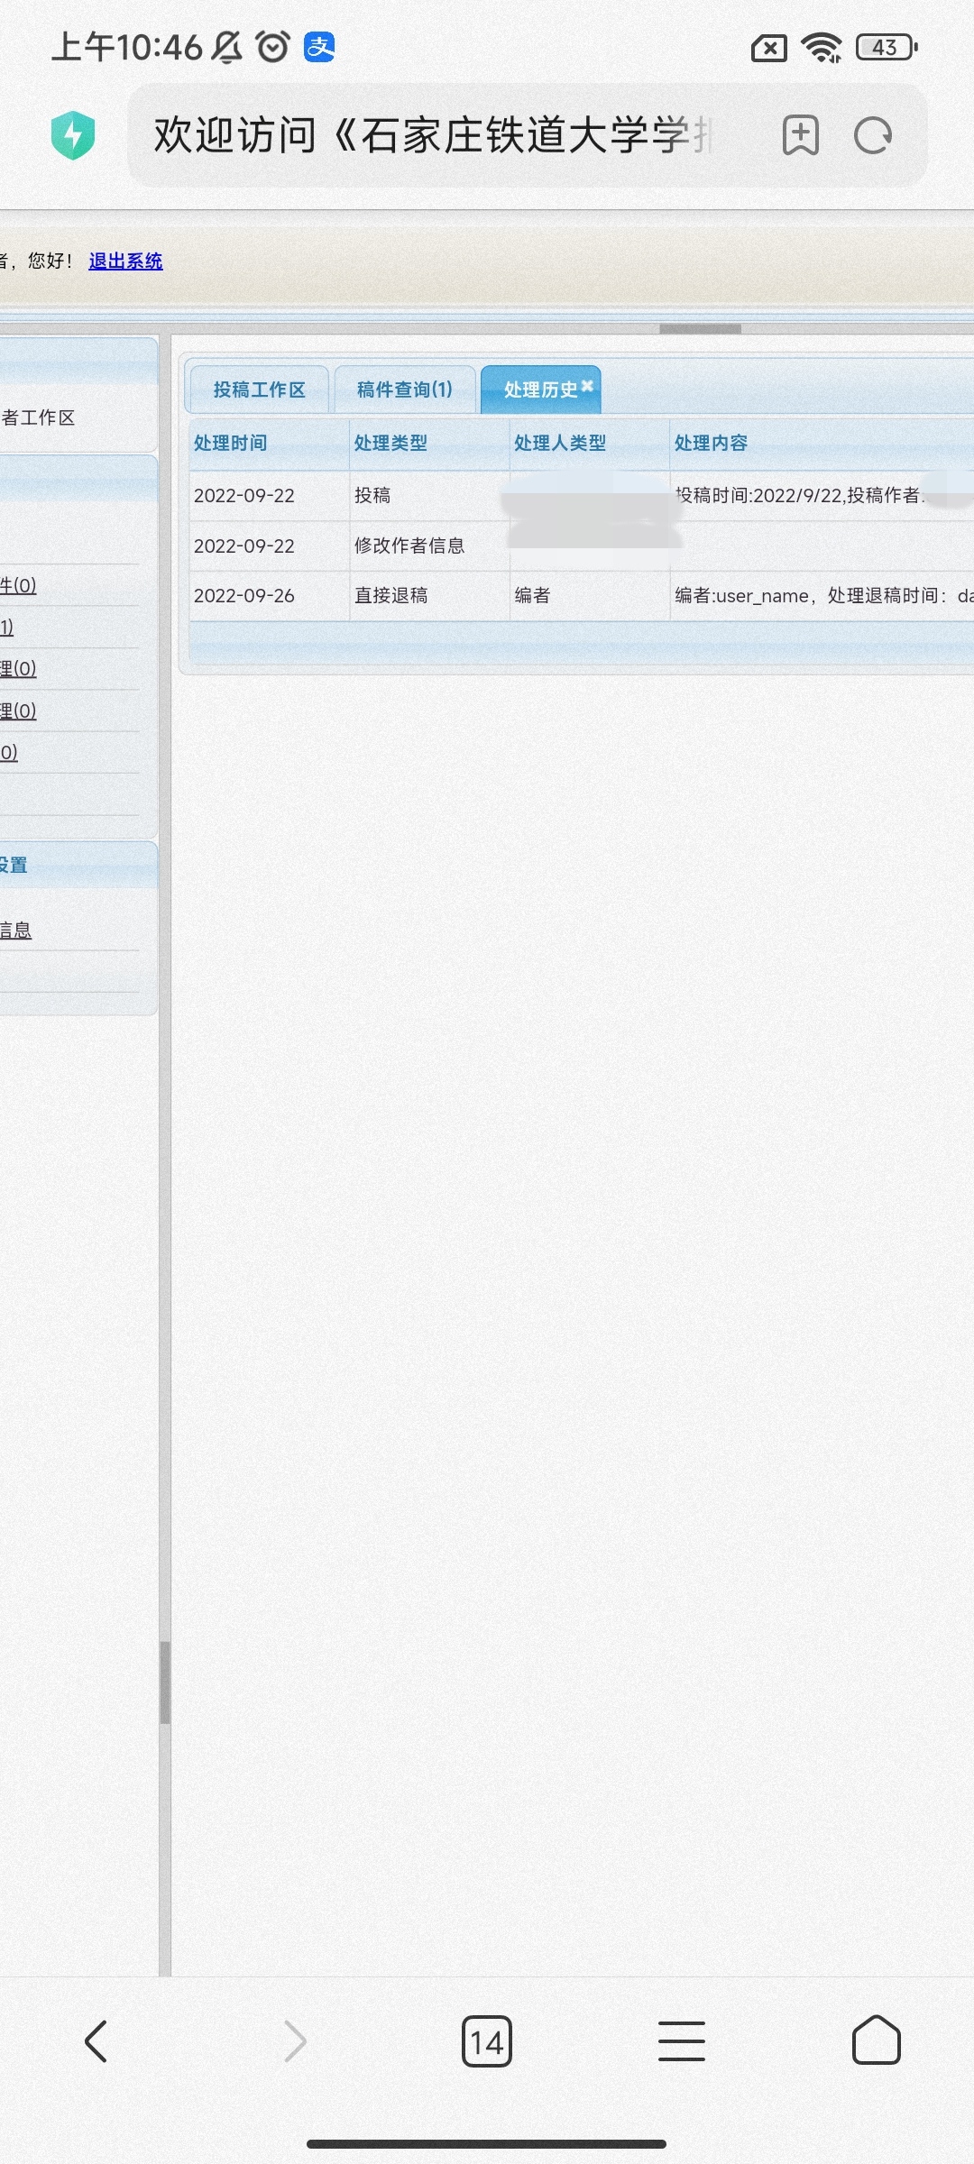Tap the browser address bar title
Image resolution: width=974 pixels, height=2164 pixels.
click(x=433, y=136)
